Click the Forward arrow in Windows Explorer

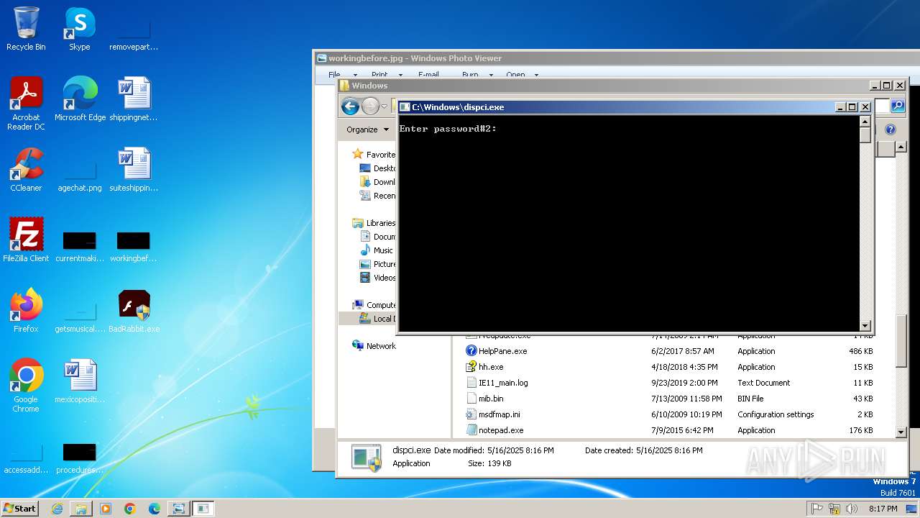click(x=370, y=107)
